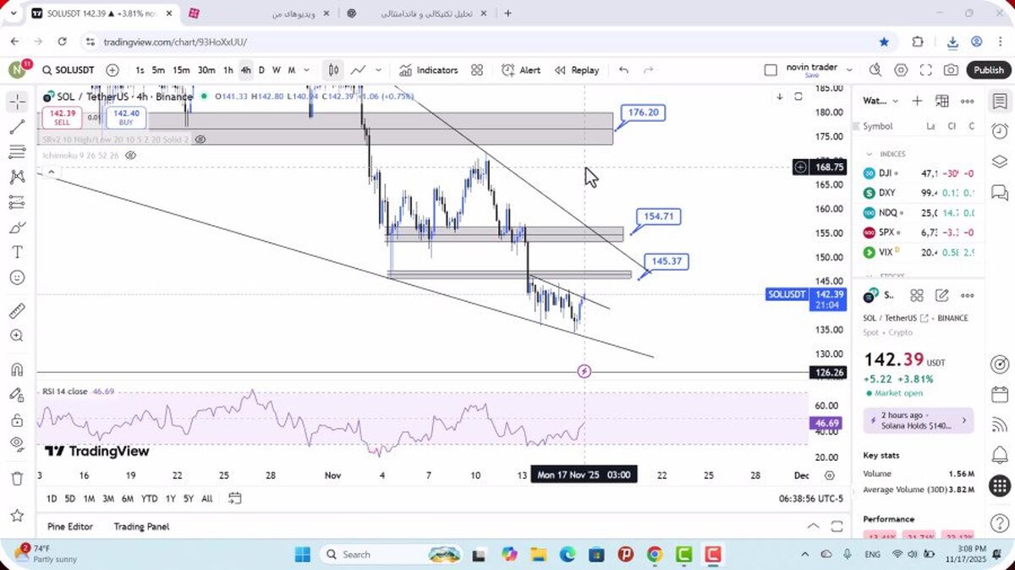This screenshot has width=1015, height=570.
Task: Select the brush drawing tool
Action: (17, 227)
